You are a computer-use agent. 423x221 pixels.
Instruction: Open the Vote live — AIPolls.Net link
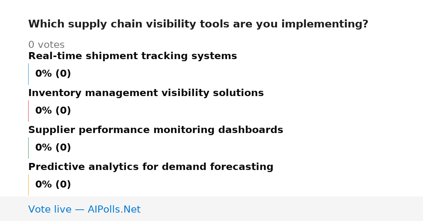coord(84,209)
